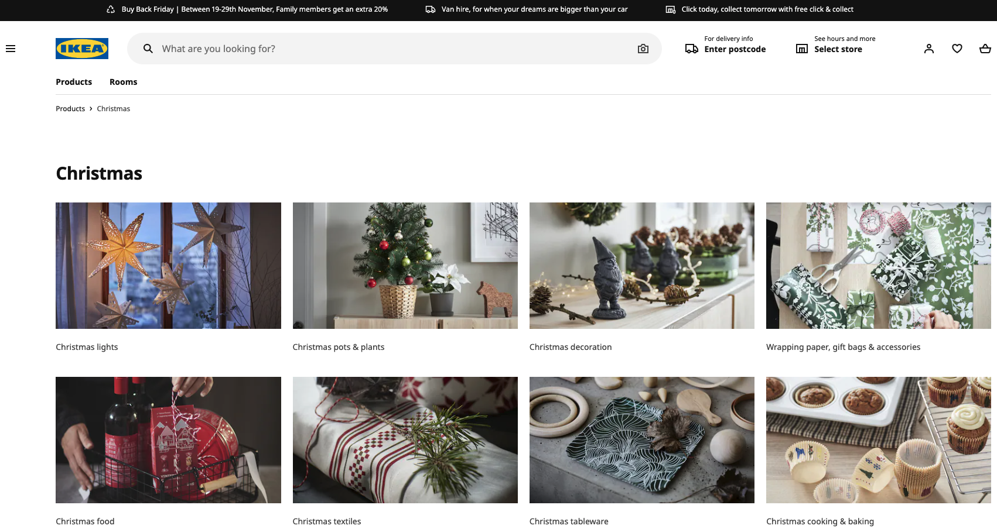Image resolution: width=997 pixels, height=529 pixels.
Task: Open the hamburger navigation menu
Action: coord(11,48)
